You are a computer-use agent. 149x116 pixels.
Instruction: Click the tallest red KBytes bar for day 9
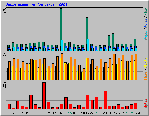pyautogui.click(x=44, y=96)
